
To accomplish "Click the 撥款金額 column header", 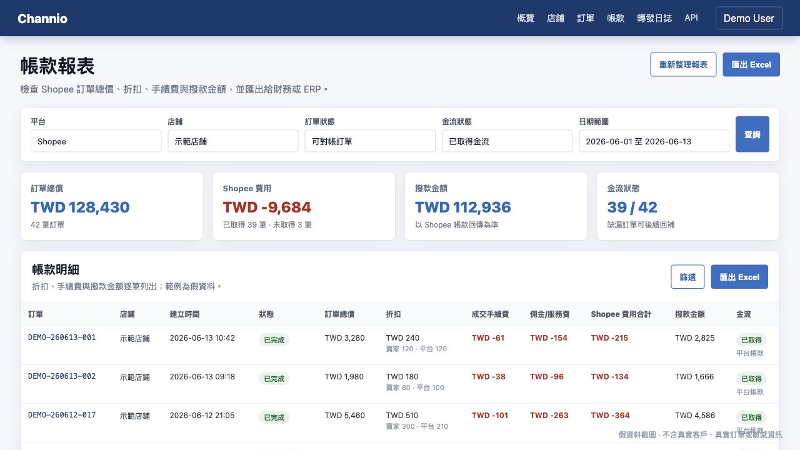I will (x=690, y=314).
